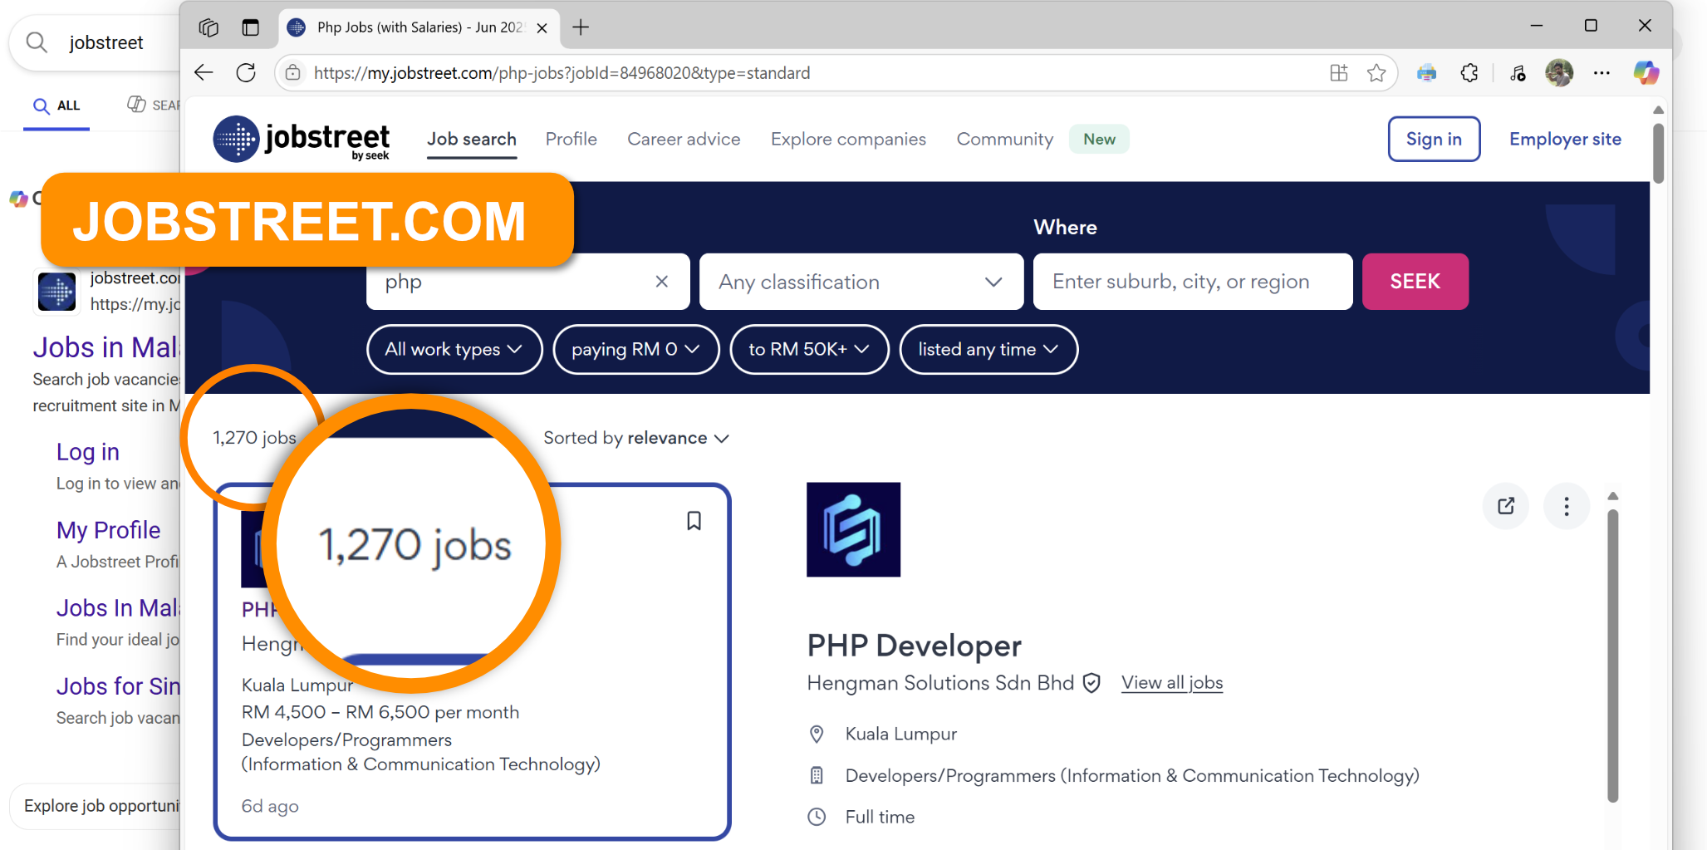Open a new browser tab
The width and height of the screenshot is (1707, 850).
click(x=581, y=27)
